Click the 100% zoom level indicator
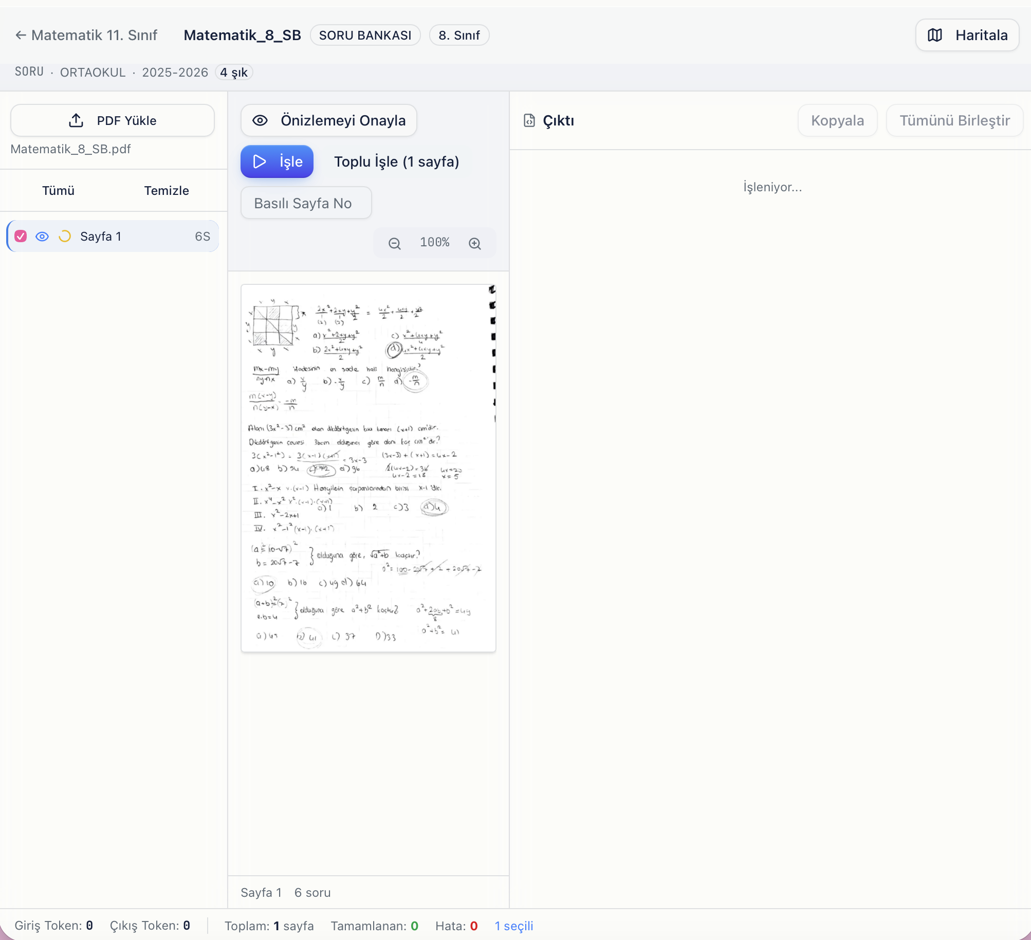1031x940 pixels. tap(435, 242)
